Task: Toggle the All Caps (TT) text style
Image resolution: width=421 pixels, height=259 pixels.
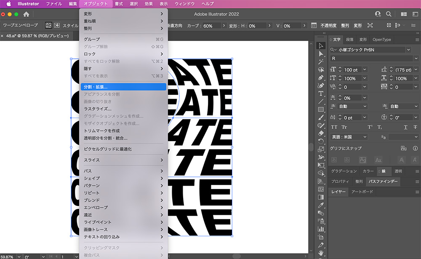Action: coord(334,127)
